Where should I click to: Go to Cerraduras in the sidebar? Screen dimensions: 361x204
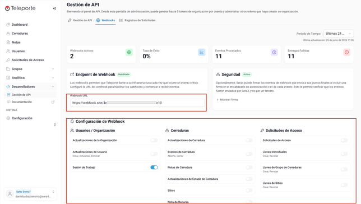20,34
